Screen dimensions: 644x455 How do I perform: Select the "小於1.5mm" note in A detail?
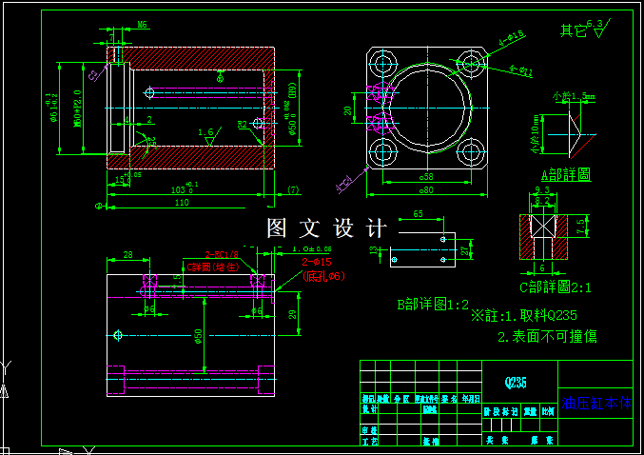tap(575, 96)
